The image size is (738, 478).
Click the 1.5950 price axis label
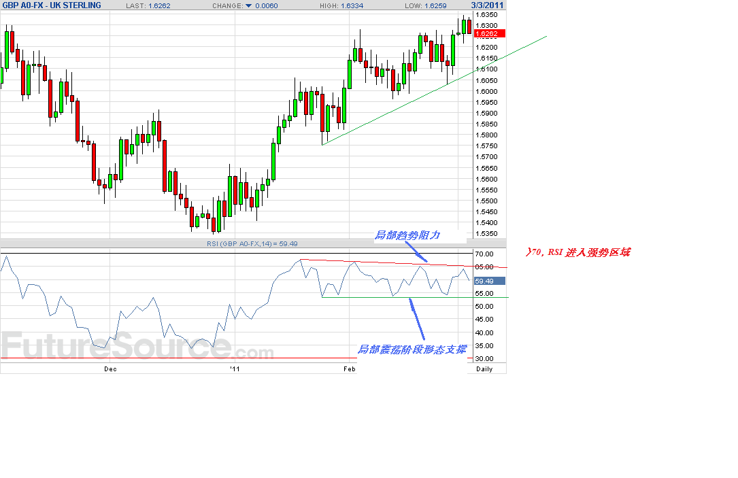coord(486,102)
